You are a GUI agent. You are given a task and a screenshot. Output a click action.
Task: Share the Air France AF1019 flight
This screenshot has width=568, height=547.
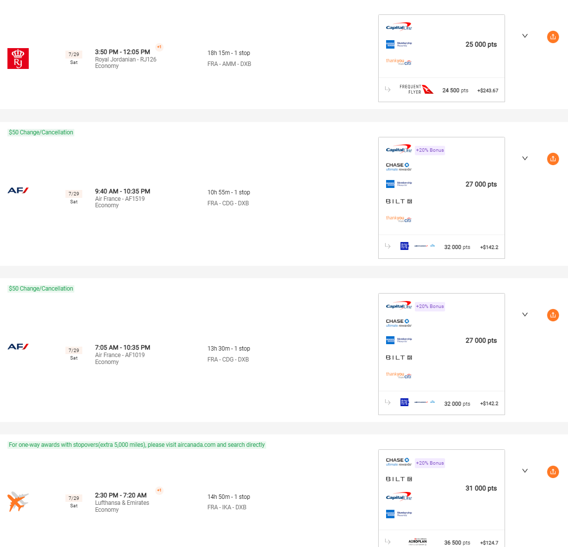[553, 315]
